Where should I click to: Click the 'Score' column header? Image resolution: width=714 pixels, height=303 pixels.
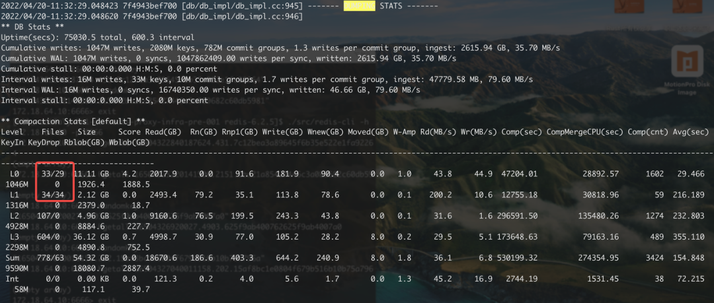click(130, 132)
